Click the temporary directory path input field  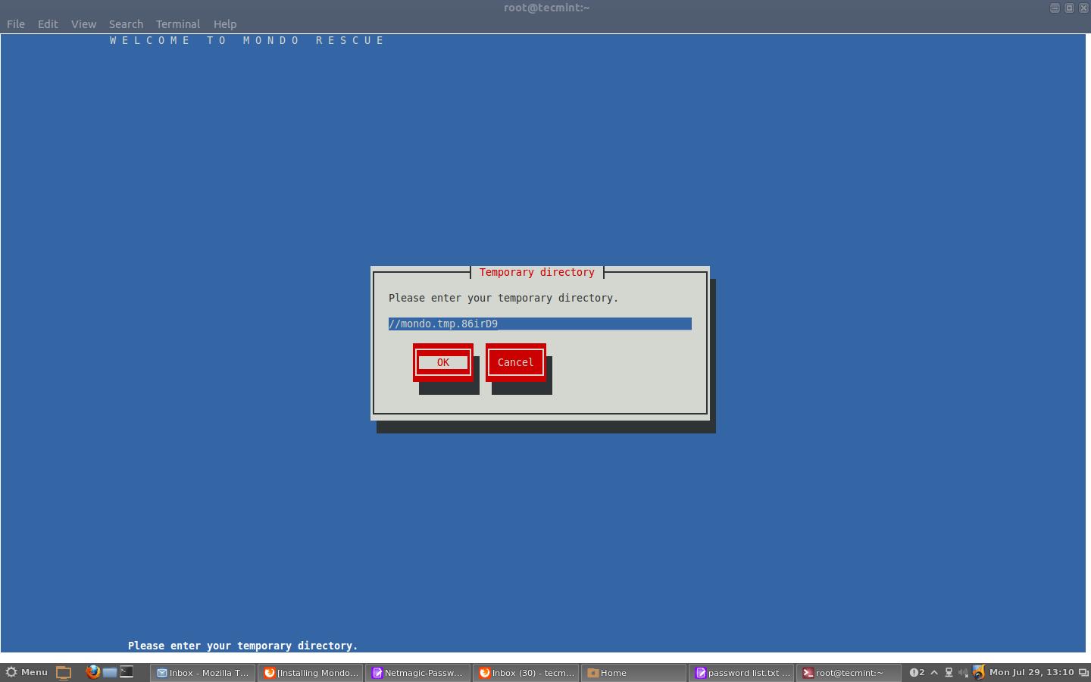click(x=539, y=324)
